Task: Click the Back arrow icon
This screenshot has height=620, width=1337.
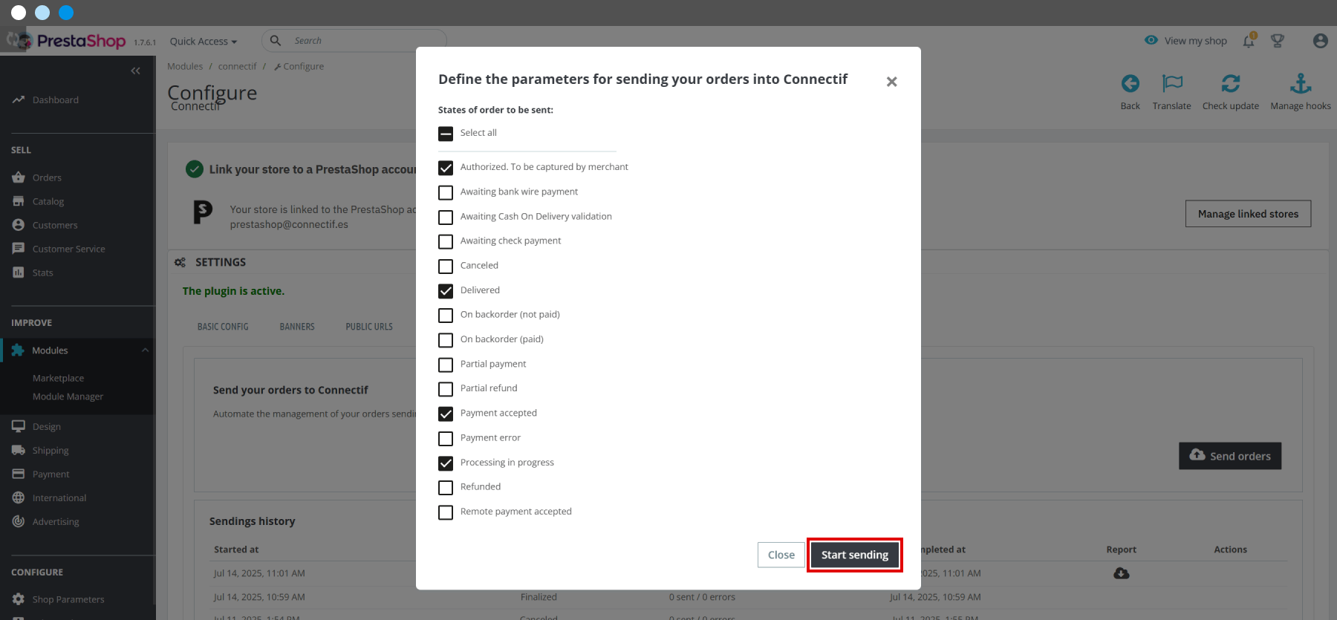Action: coord(1130,83)
